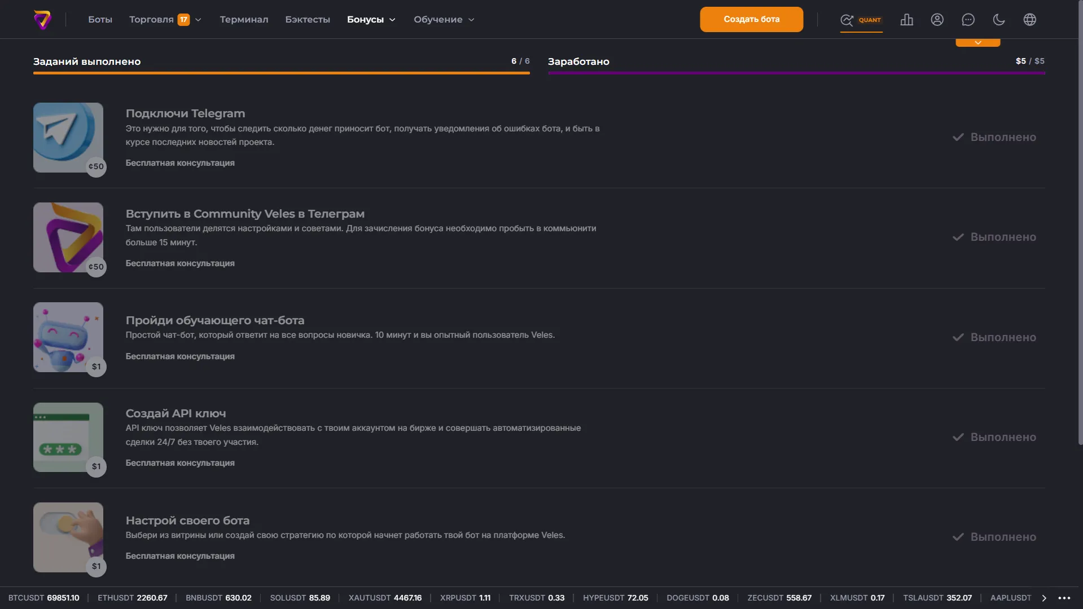
Task: Click the three-dots icon in ticker bar
Action: click(1064, 598)
